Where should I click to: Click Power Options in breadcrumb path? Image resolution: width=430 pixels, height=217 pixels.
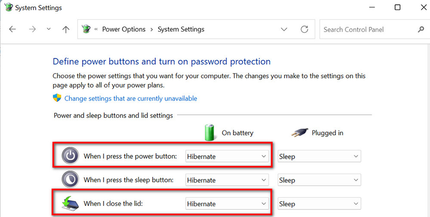(124, 30)
